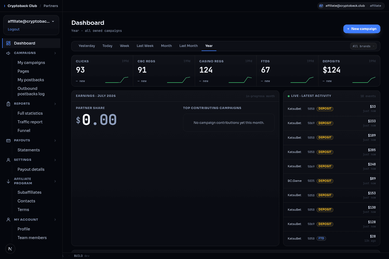Create a New campaign
Viewport: 389px width, 259px height.
pyautogui.click(x=362, y=29)
